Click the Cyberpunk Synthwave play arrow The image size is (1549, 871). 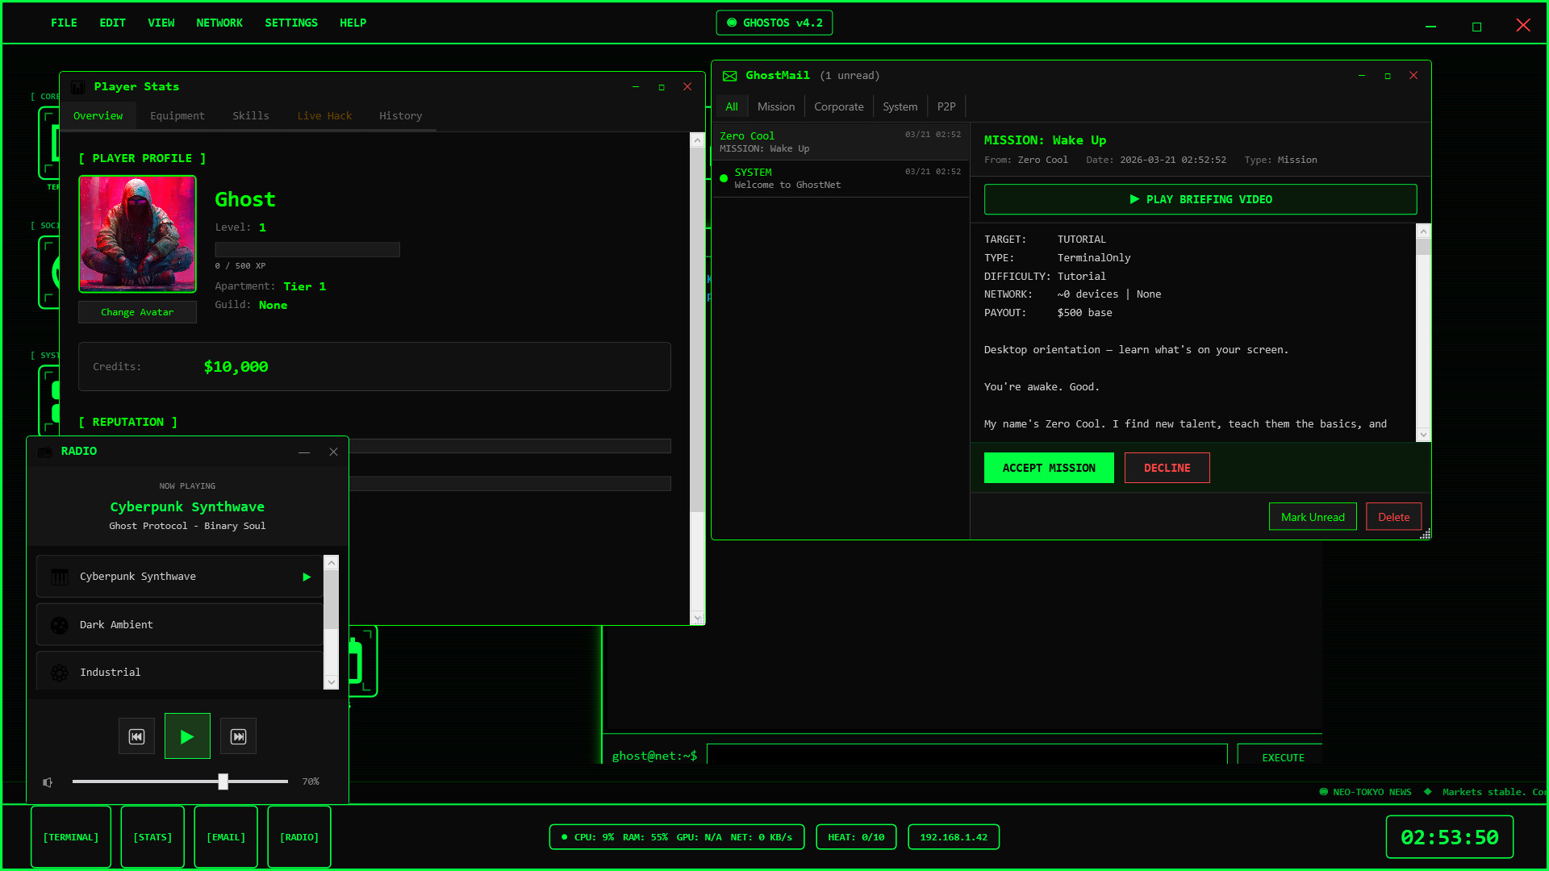307,577
